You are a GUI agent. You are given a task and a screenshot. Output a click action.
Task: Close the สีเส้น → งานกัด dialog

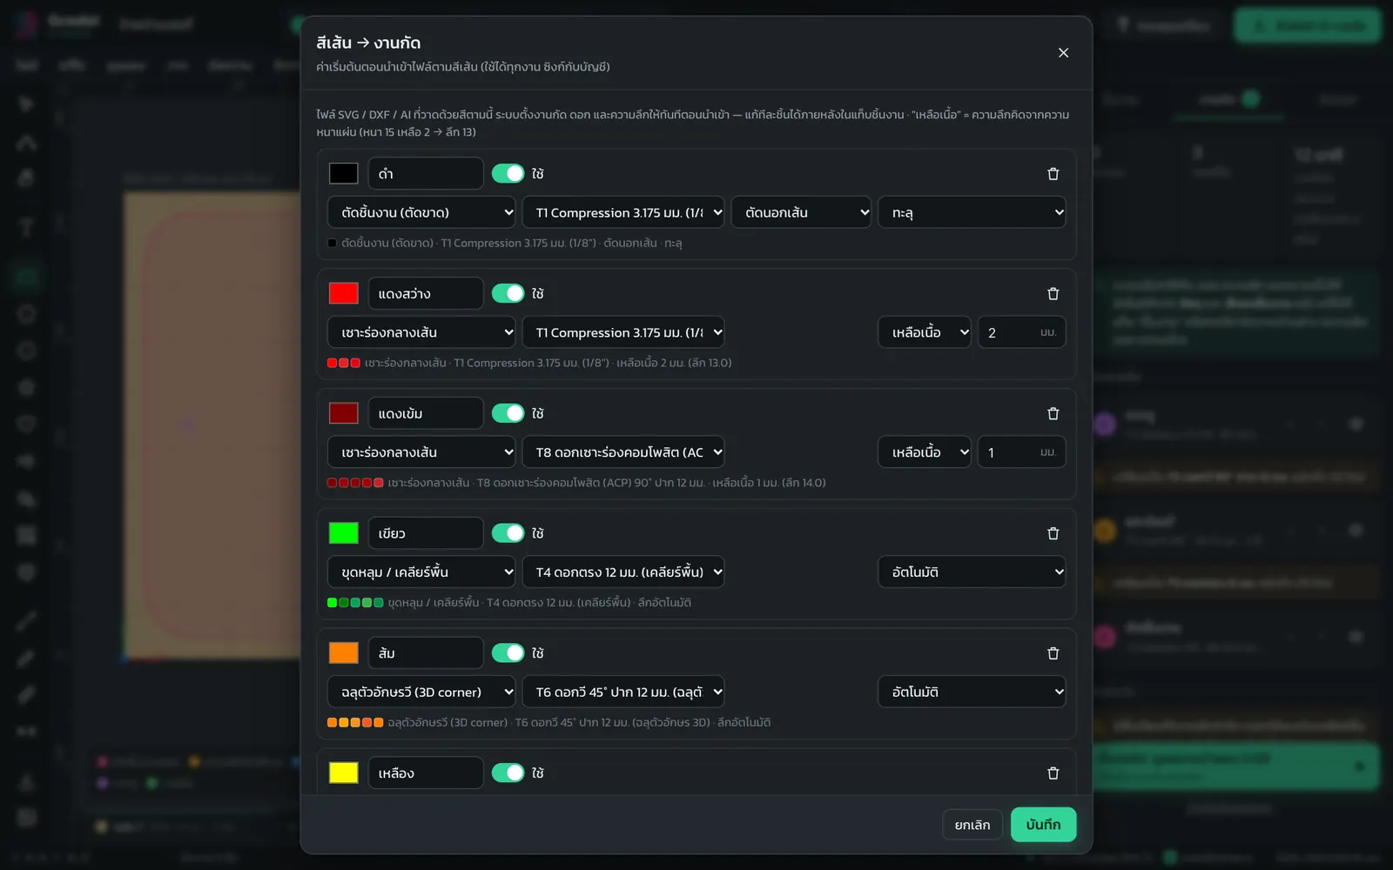1063,53
